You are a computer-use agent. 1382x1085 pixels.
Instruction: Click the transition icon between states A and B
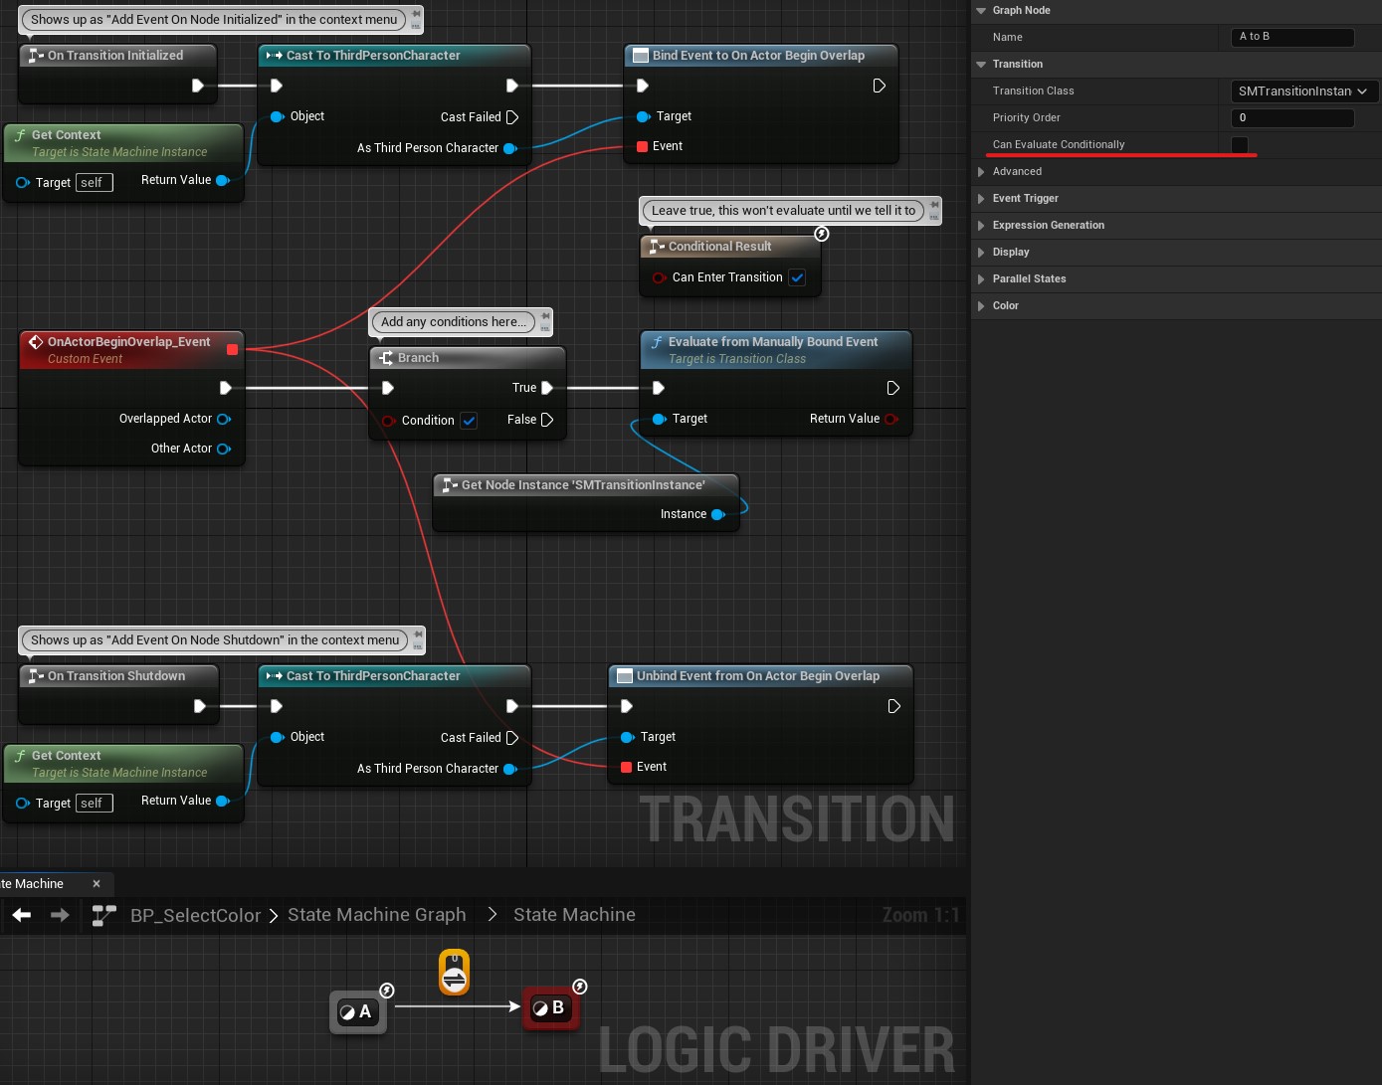click(454, 973)
